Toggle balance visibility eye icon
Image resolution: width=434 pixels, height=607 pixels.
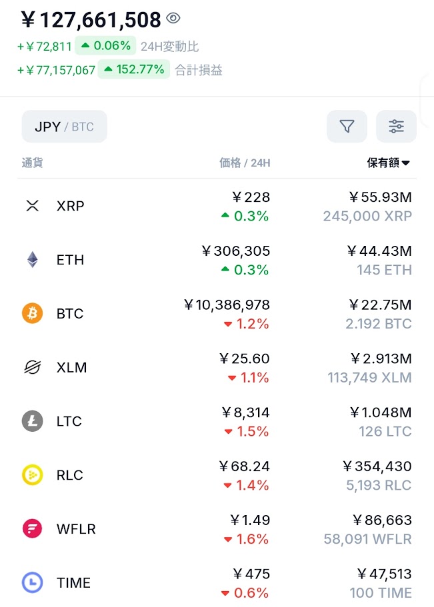[173, 19]
